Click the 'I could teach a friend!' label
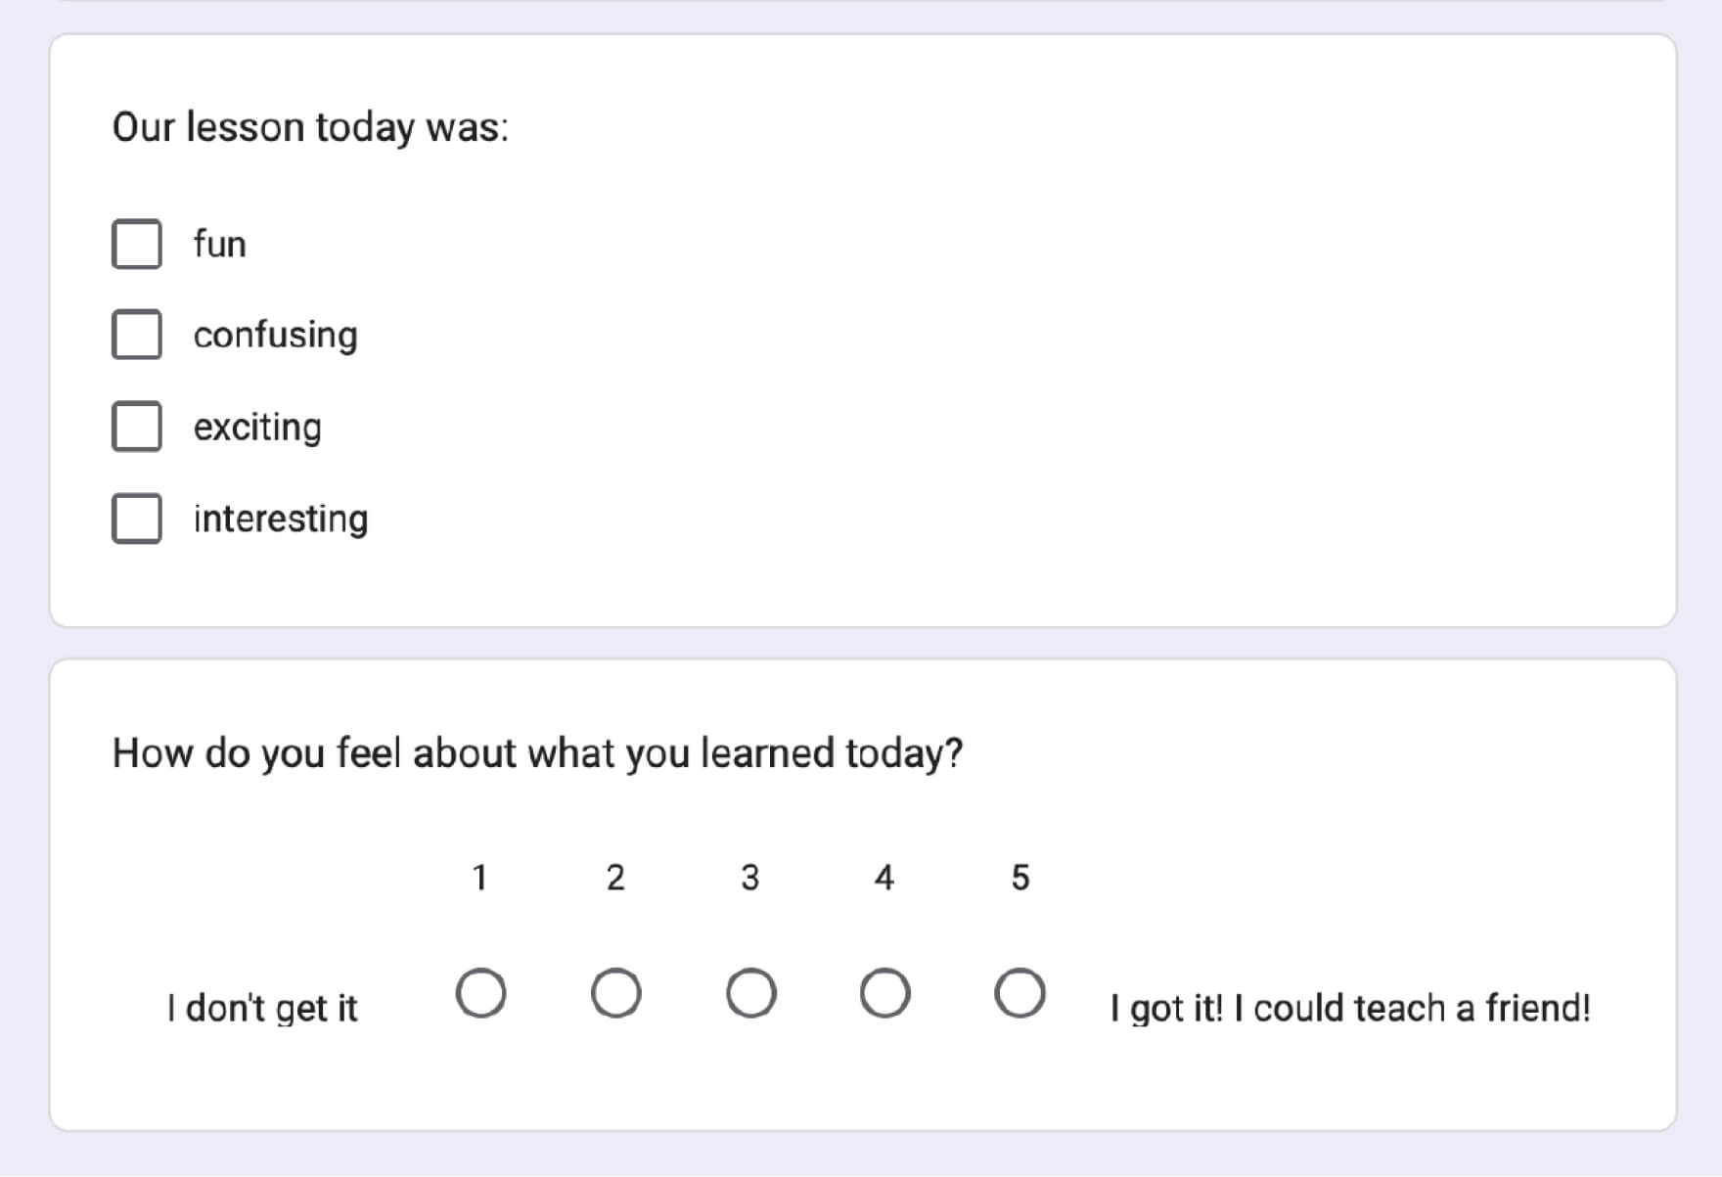 pos(1350,1008)
